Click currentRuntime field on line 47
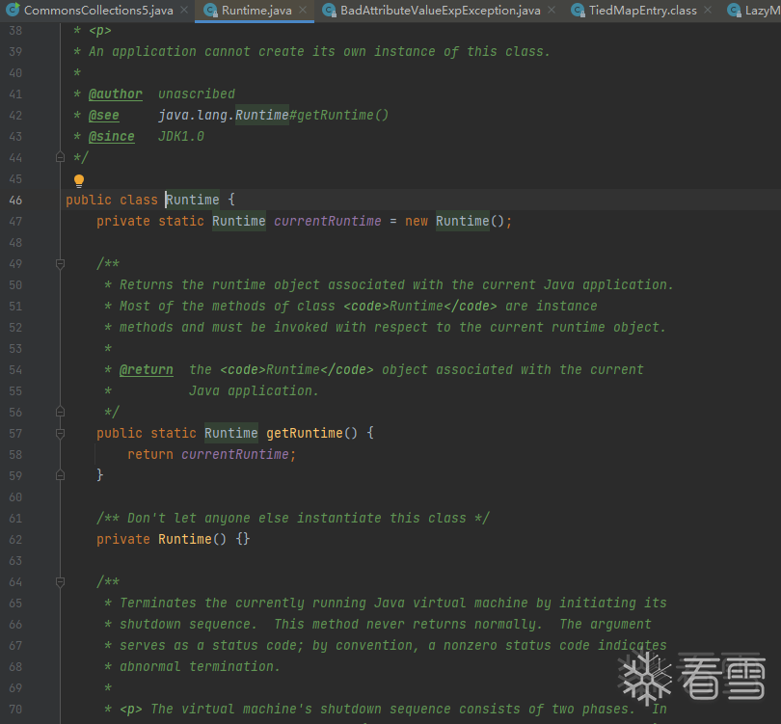 327,221
